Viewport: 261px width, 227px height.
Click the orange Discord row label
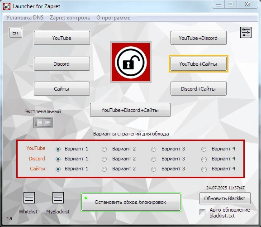(x=37, y=159)
